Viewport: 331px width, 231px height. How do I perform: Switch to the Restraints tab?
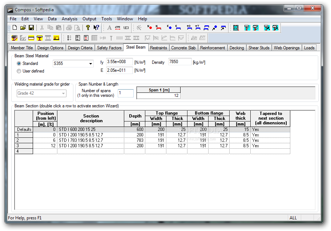(158, 48)
